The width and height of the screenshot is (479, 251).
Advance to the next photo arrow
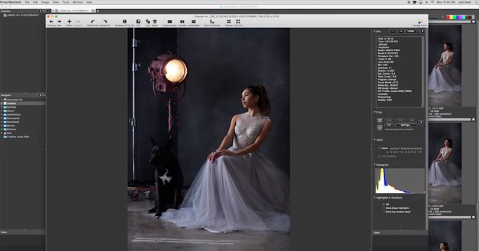(x=59, y=22)
